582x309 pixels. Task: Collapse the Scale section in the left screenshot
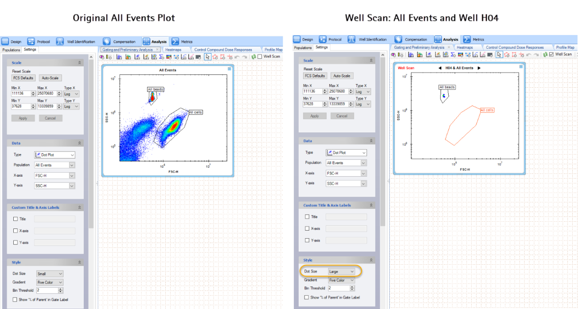tap(80, 63)
